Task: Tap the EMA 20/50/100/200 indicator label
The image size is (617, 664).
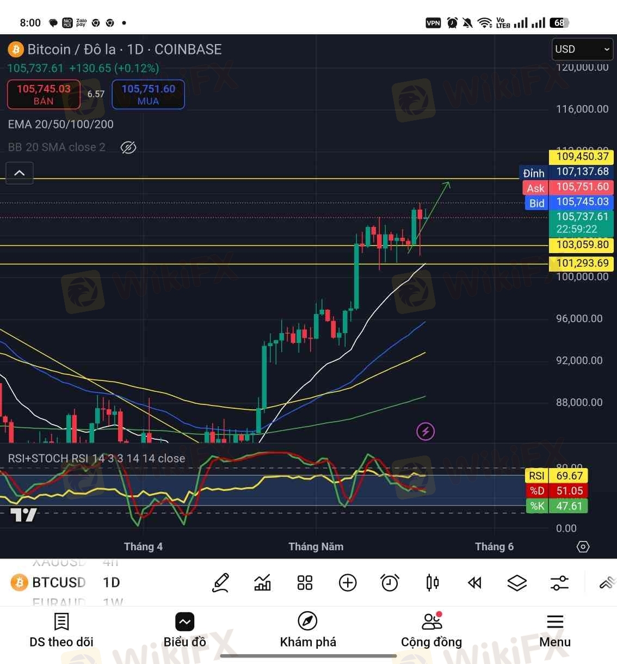Action: (61, 124)
